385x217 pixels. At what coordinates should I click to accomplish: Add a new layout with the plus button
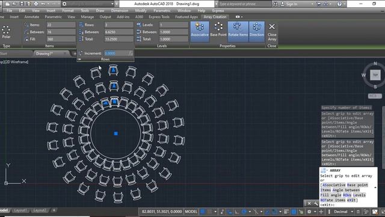54,210
